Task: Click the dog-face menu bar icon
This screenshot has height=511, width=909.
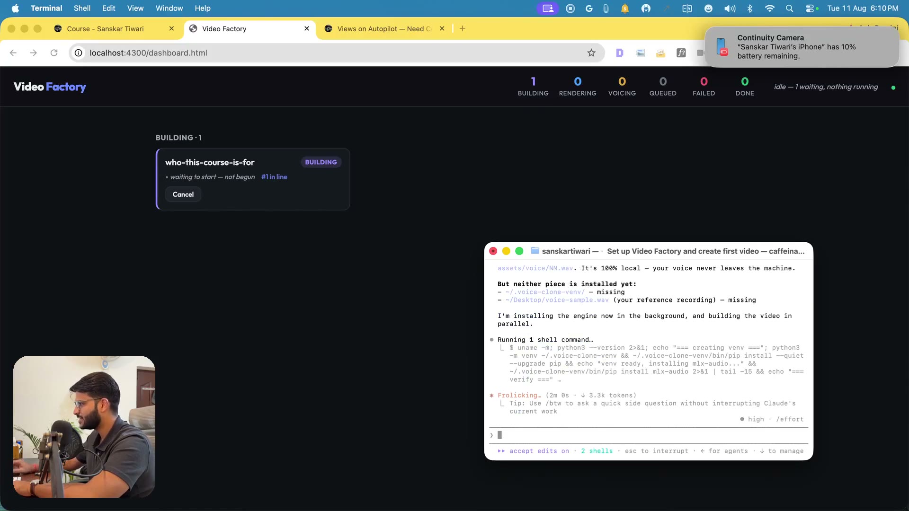Action: pyautogui.click(x=646, y=8)
